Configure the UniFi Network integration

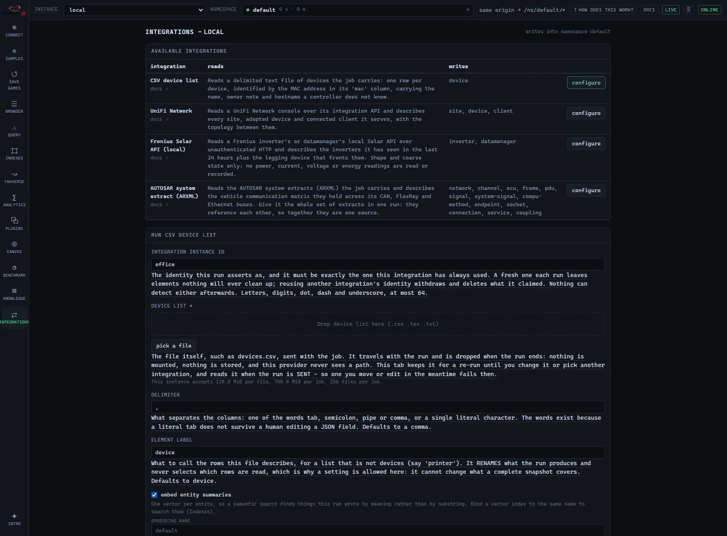[586, 113]
